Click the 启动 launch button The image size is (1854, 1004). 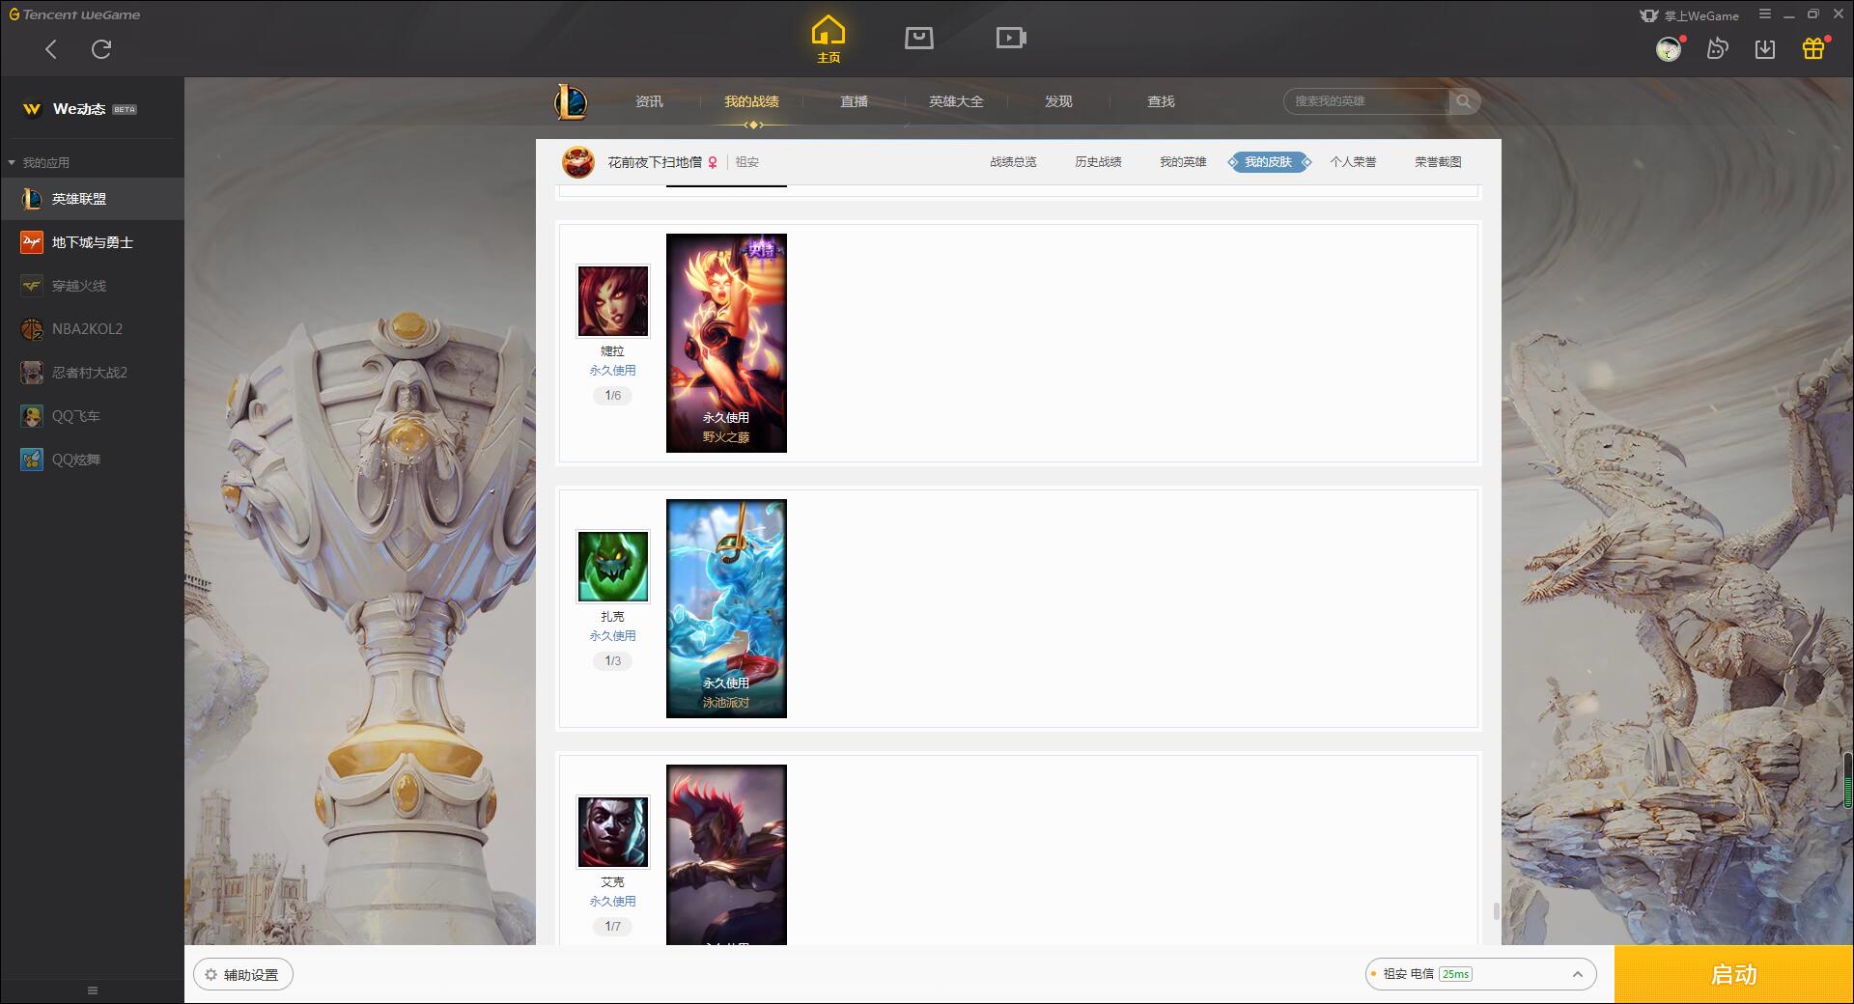pyautogui.click(x=1734, y=975)
